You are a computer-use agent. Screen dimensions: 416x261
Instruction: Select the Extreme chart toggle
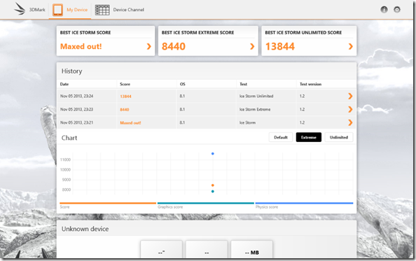[x=309, y=137]
